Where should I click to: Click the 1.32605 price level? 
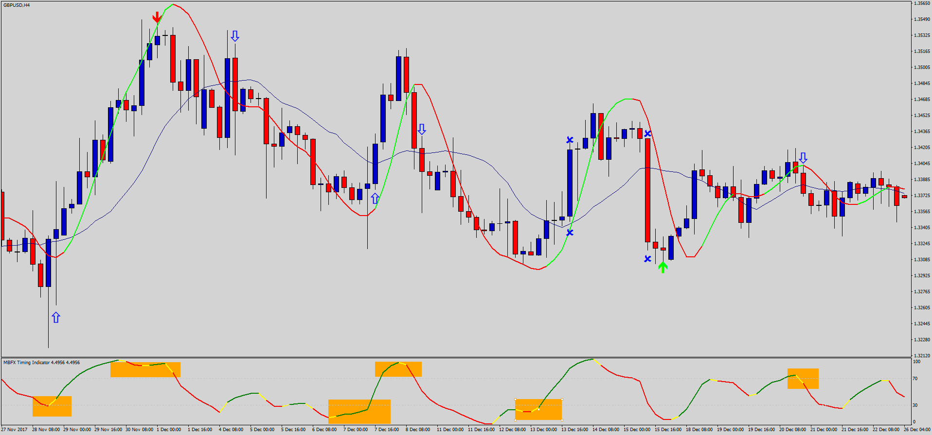point(922,308)
